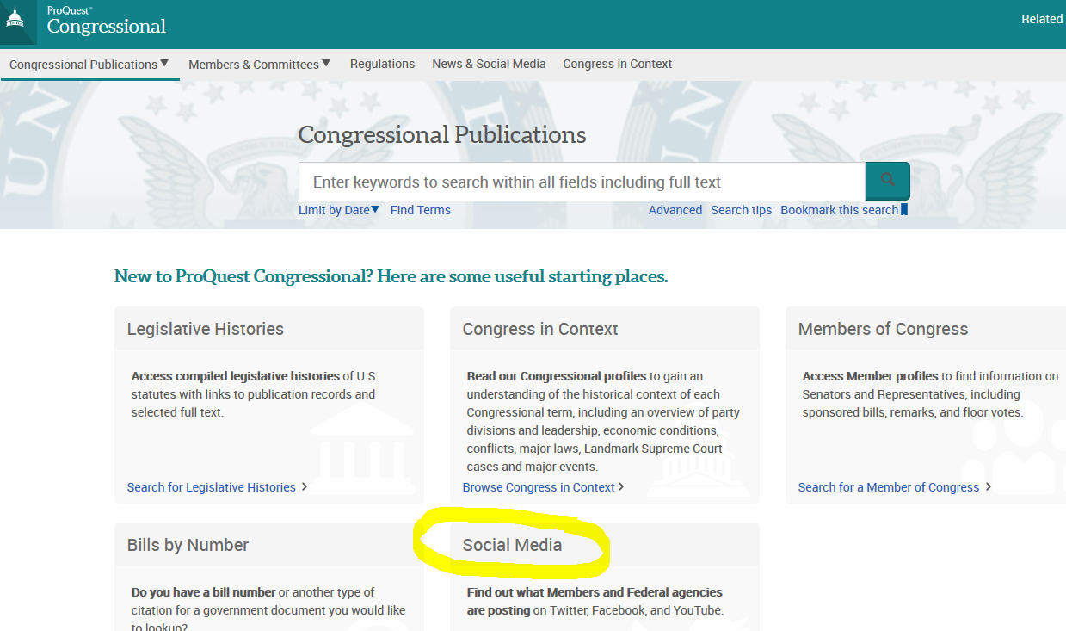The width and height of the screenshot is (1066, 631).
Task: Click the Bills by Number card heading
Action: [x=188, y=545]
